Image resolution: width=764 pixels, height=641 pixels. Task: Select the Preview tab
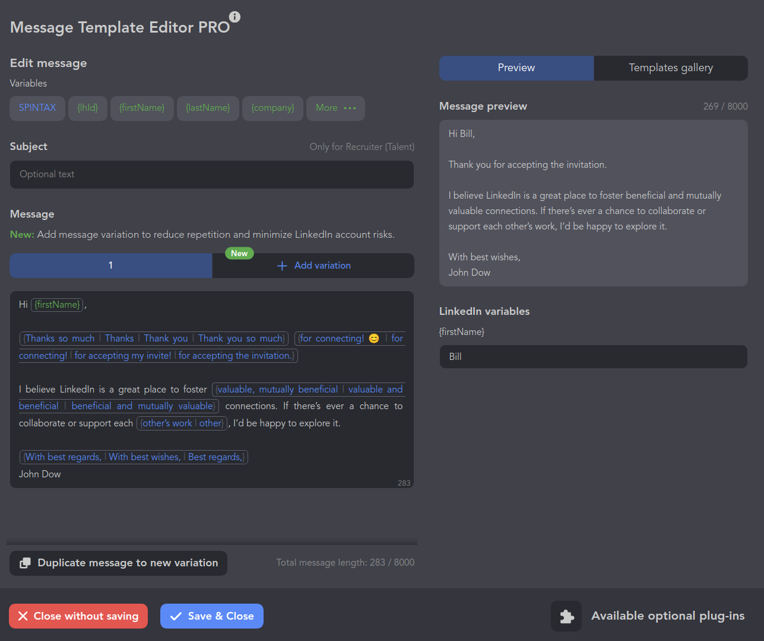516,68
